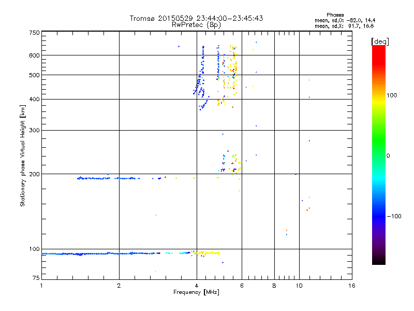Click the '8' x-axis tick label

274,286
